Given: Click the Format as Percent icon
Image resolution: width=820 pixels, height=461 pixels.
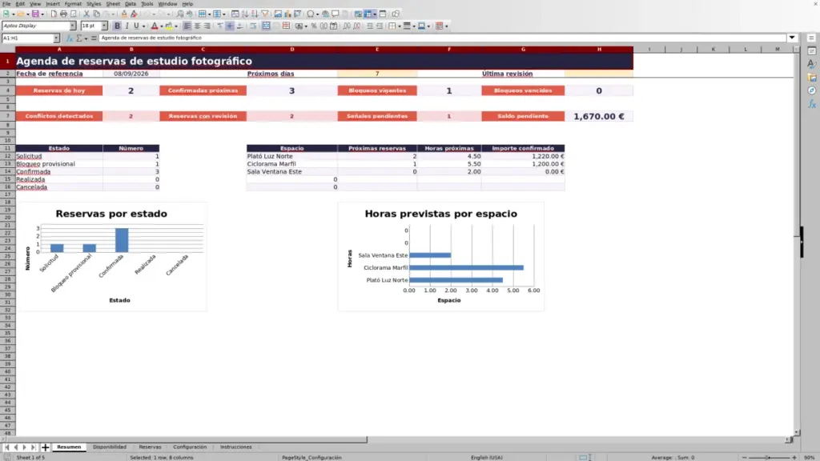Looking at the screenshot, I should pyautogui.click(x=314, y=26).
